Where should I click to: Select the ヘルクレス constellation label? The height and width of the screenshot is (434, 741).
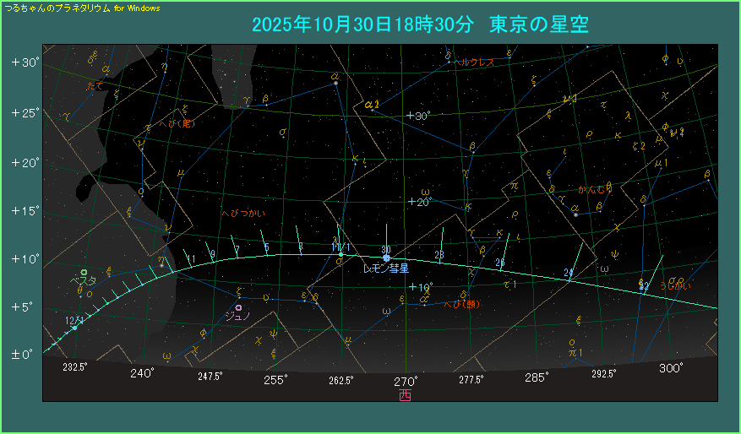[x=474, y=62]
